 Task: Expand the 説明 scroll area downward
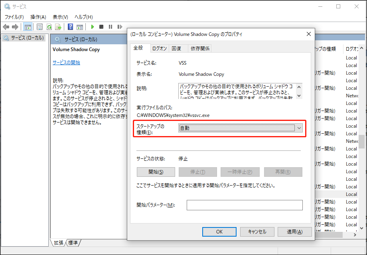point(299,95)
